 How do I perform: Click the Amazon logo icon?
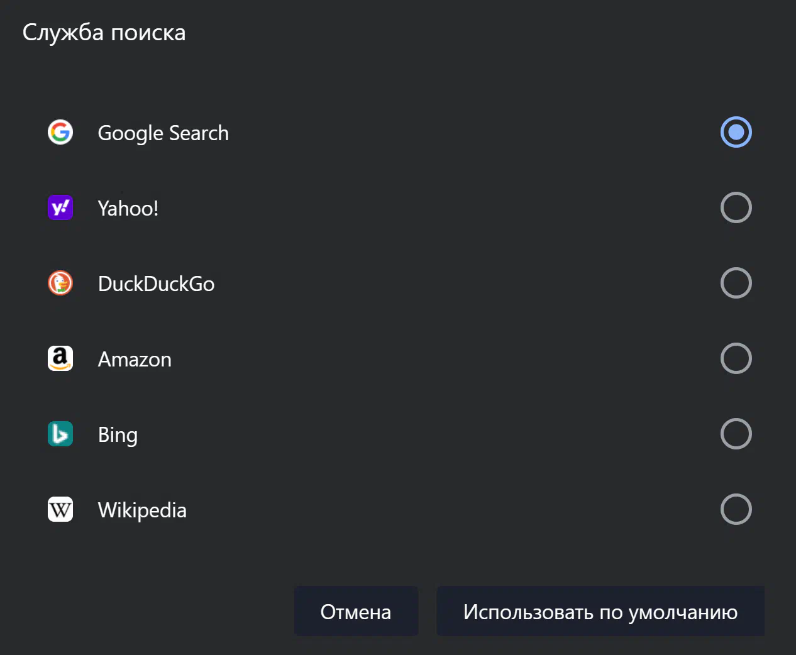click(x=60, y=358)
